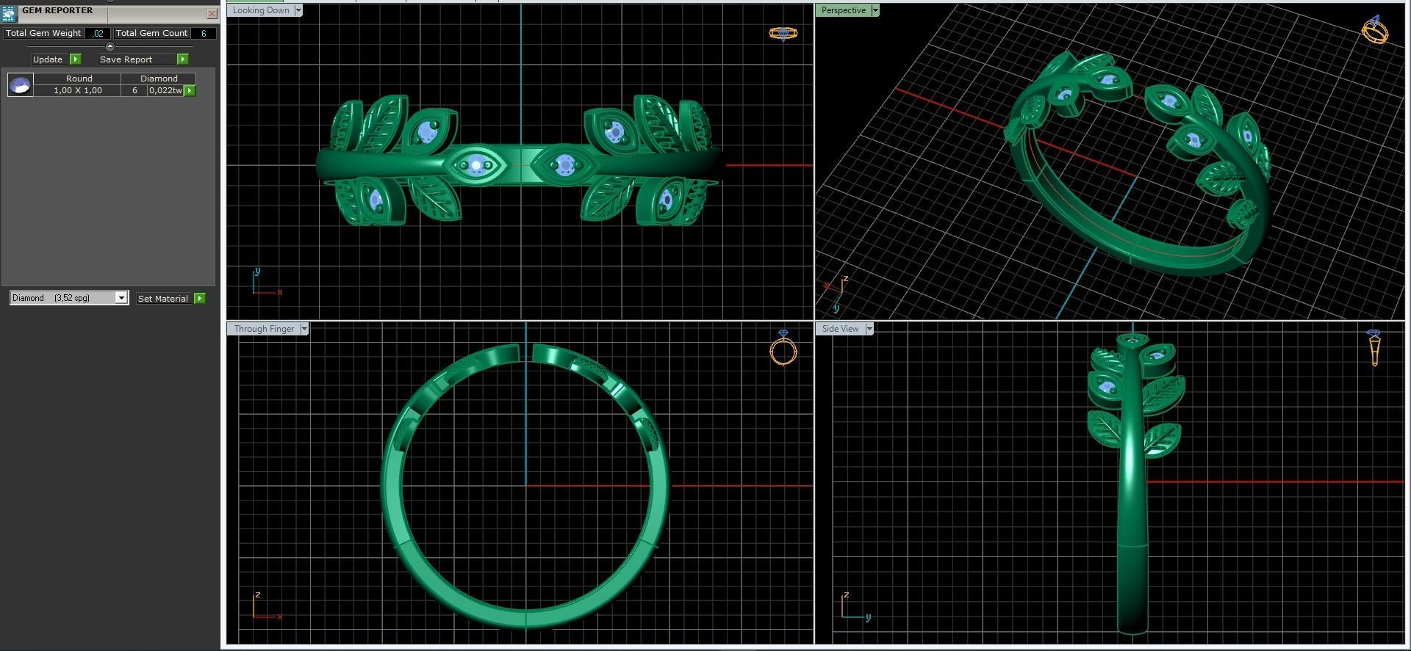Click the green arrow on the gem row
1411x651 pixels.
point(190,90)
